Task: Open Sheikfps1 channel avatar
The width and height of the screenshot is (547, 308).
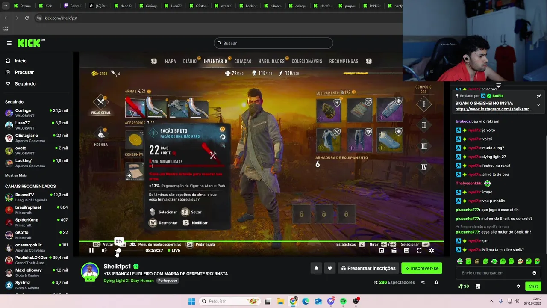Action: click(x=90, y=272)
